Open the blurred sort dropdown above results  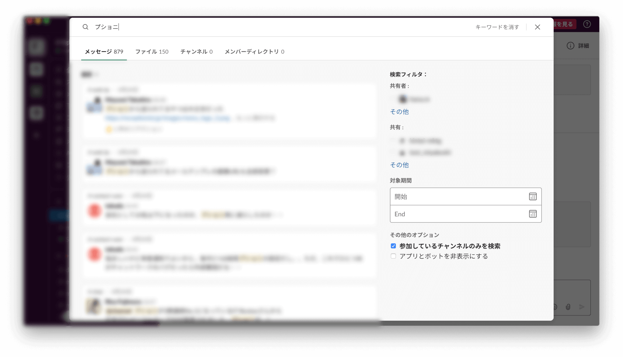pos(89,74)
